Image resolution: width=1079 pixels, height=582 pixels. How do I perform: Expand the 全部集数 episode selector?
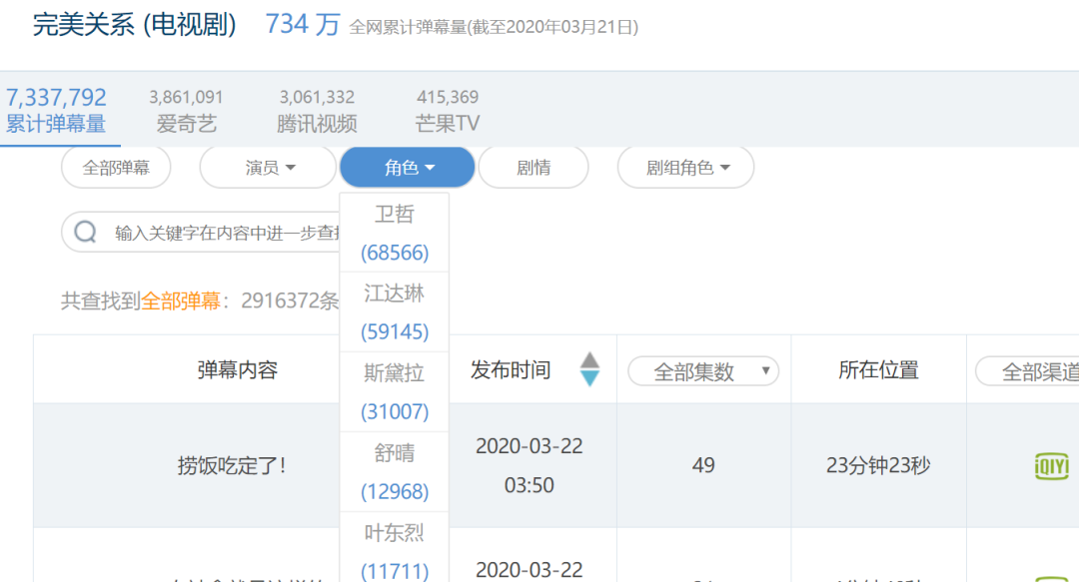tap(703, 371)
